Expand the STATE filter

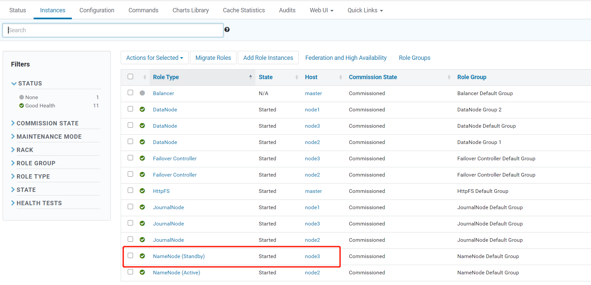[x=23, y=190]
